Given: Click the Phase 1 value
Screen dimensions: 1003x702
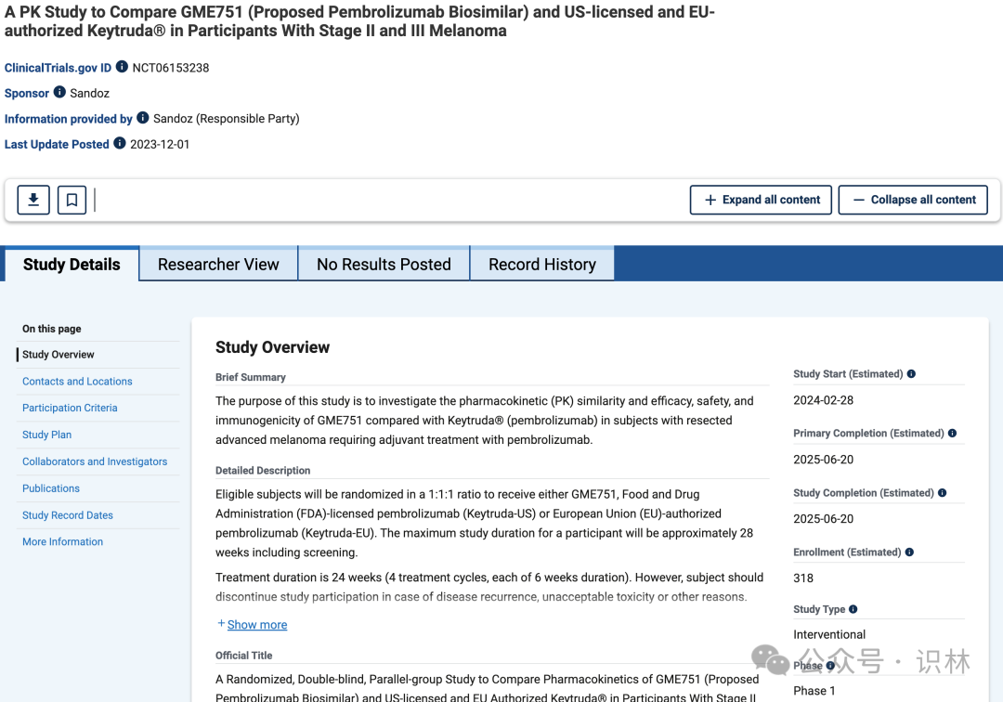Looking at the screenshot, I should pyautogui.click(x=814, y=691).
